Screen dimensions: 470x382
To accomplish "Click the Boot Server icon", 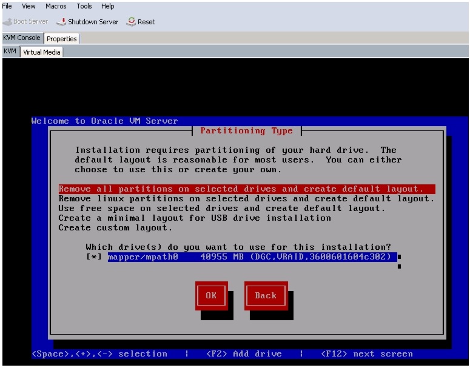I will point(7,22).
